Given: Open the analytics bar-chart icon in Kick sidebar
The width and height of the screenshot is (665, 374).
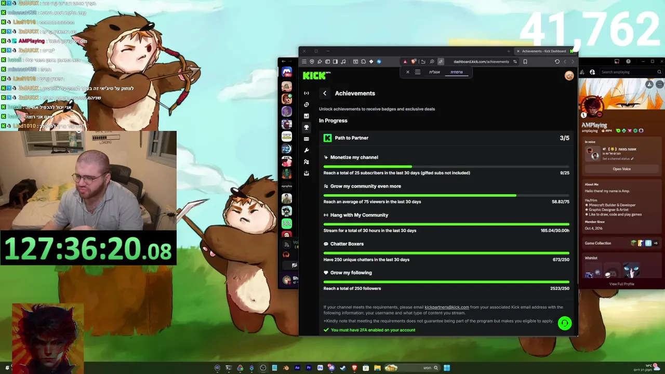Looking at the screenshot, I should [307, 116].
